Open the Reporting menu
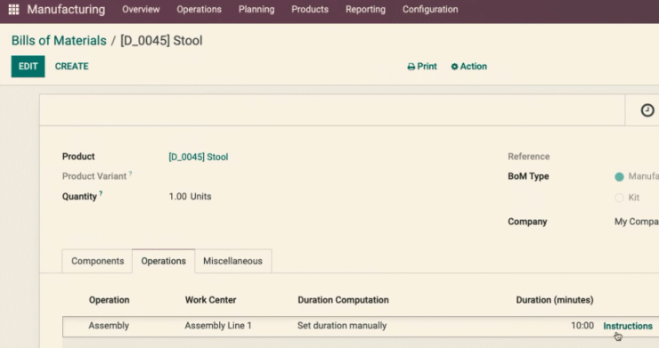Viewport: 659px width, 348px height. click(365, 9)
